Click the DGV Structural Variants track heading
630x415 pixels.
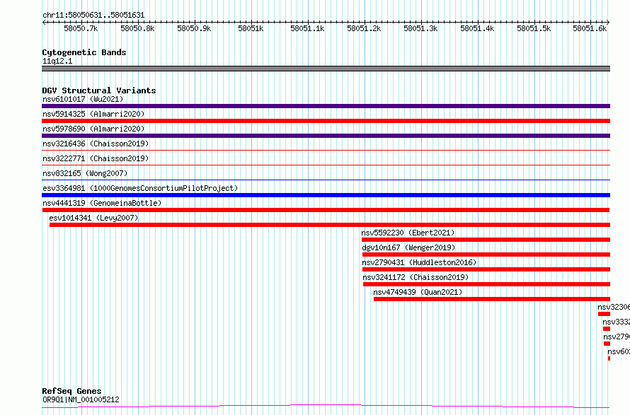tap(99, 90)
